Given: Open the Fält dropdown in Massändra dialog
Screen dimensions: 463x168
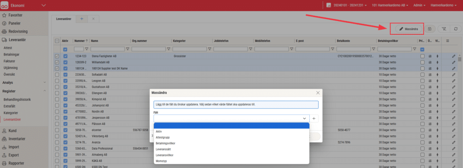Looking at the screenshot, I should [x=231, y=118].
